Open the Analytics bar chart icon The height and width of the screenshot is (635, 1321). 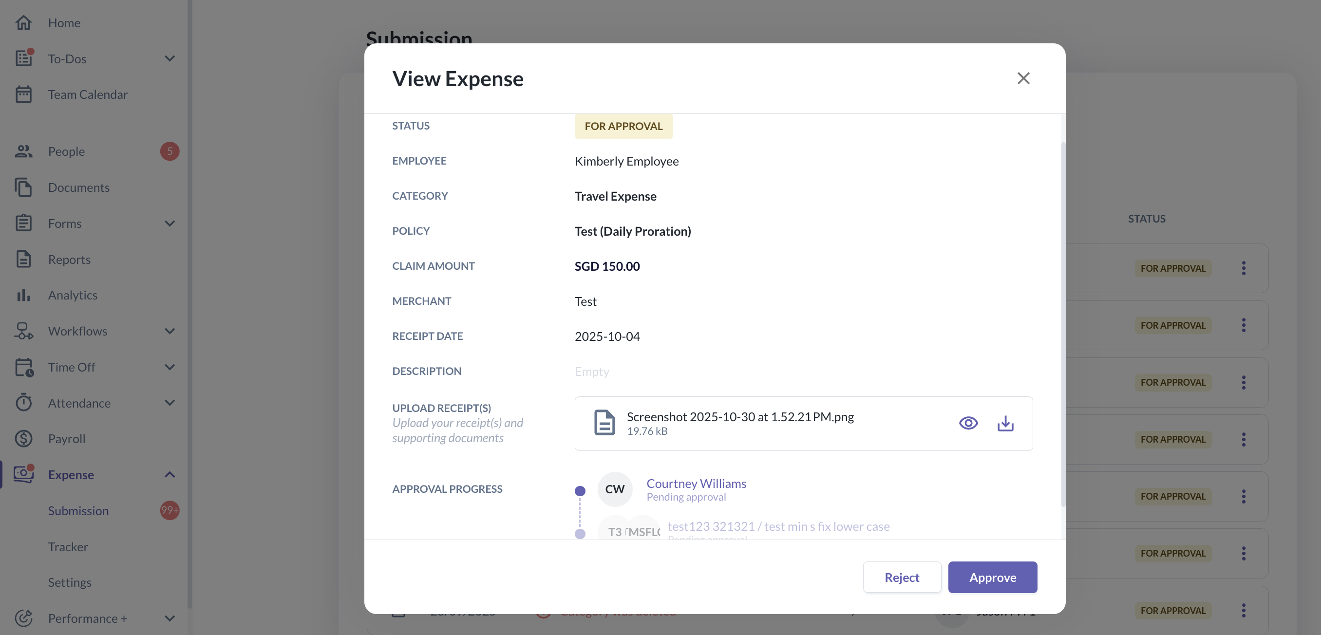click(x=23, y=295)
